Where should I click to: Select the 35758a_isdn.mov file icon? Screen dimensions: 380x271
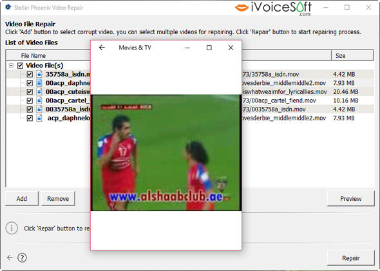coord(39,74)
